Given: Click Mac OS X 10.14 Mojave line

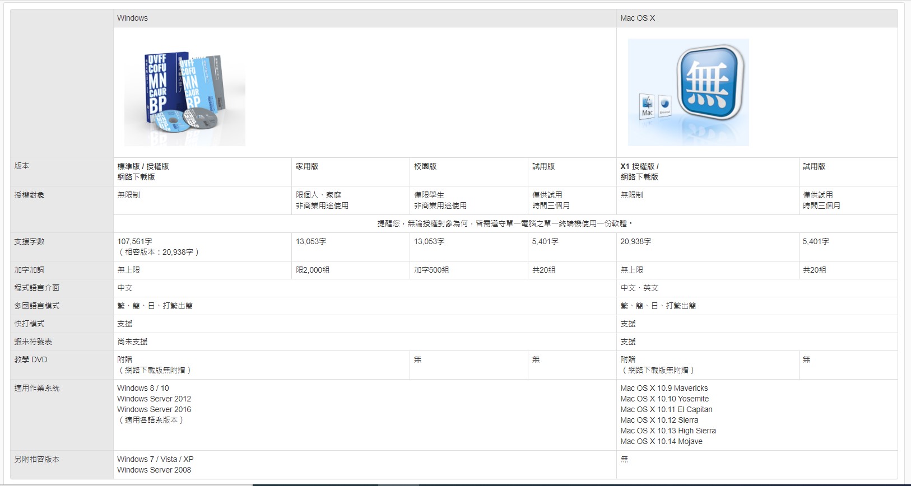Looking at the screenshot, I should point(661,441).
